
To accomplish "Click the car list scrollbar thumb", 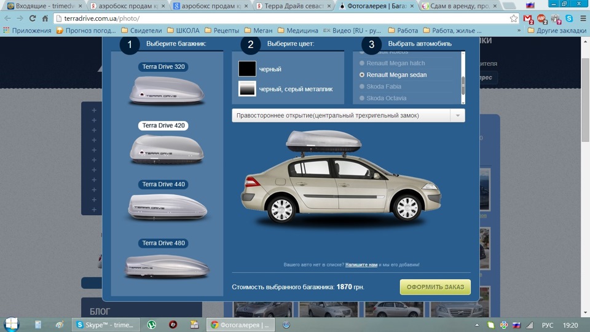I will (x=463, y=85).
